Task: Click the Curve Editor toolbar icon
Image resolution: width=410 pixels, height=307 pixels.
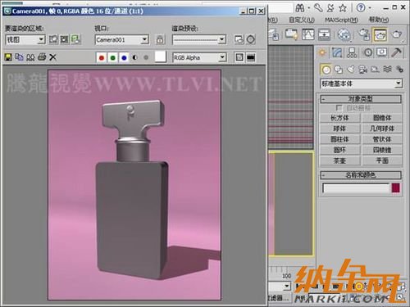Action: coord(308,34)
